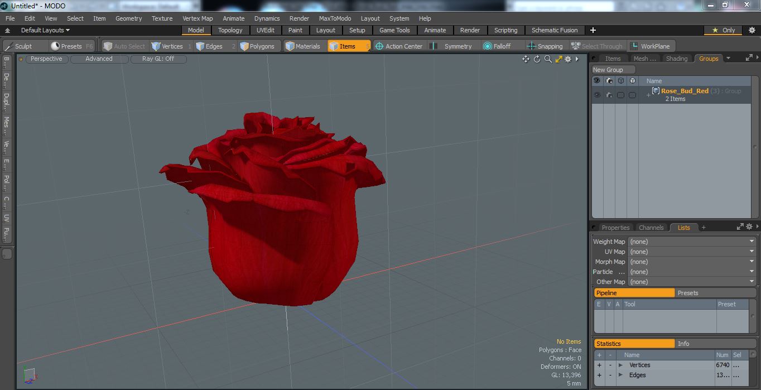The image size is (761, 390).
Task: Click the viewport pan icon
Action: (526, 59)
